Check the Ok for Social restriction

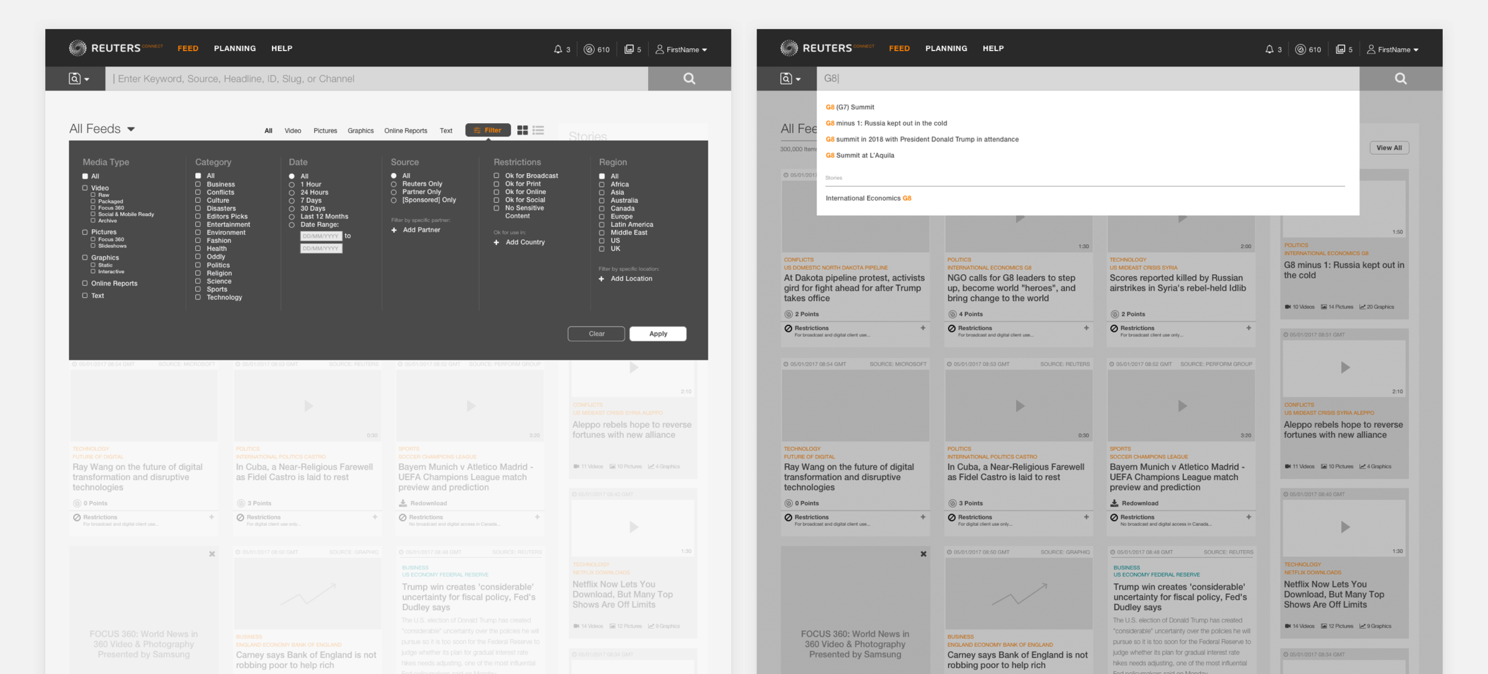496,200
